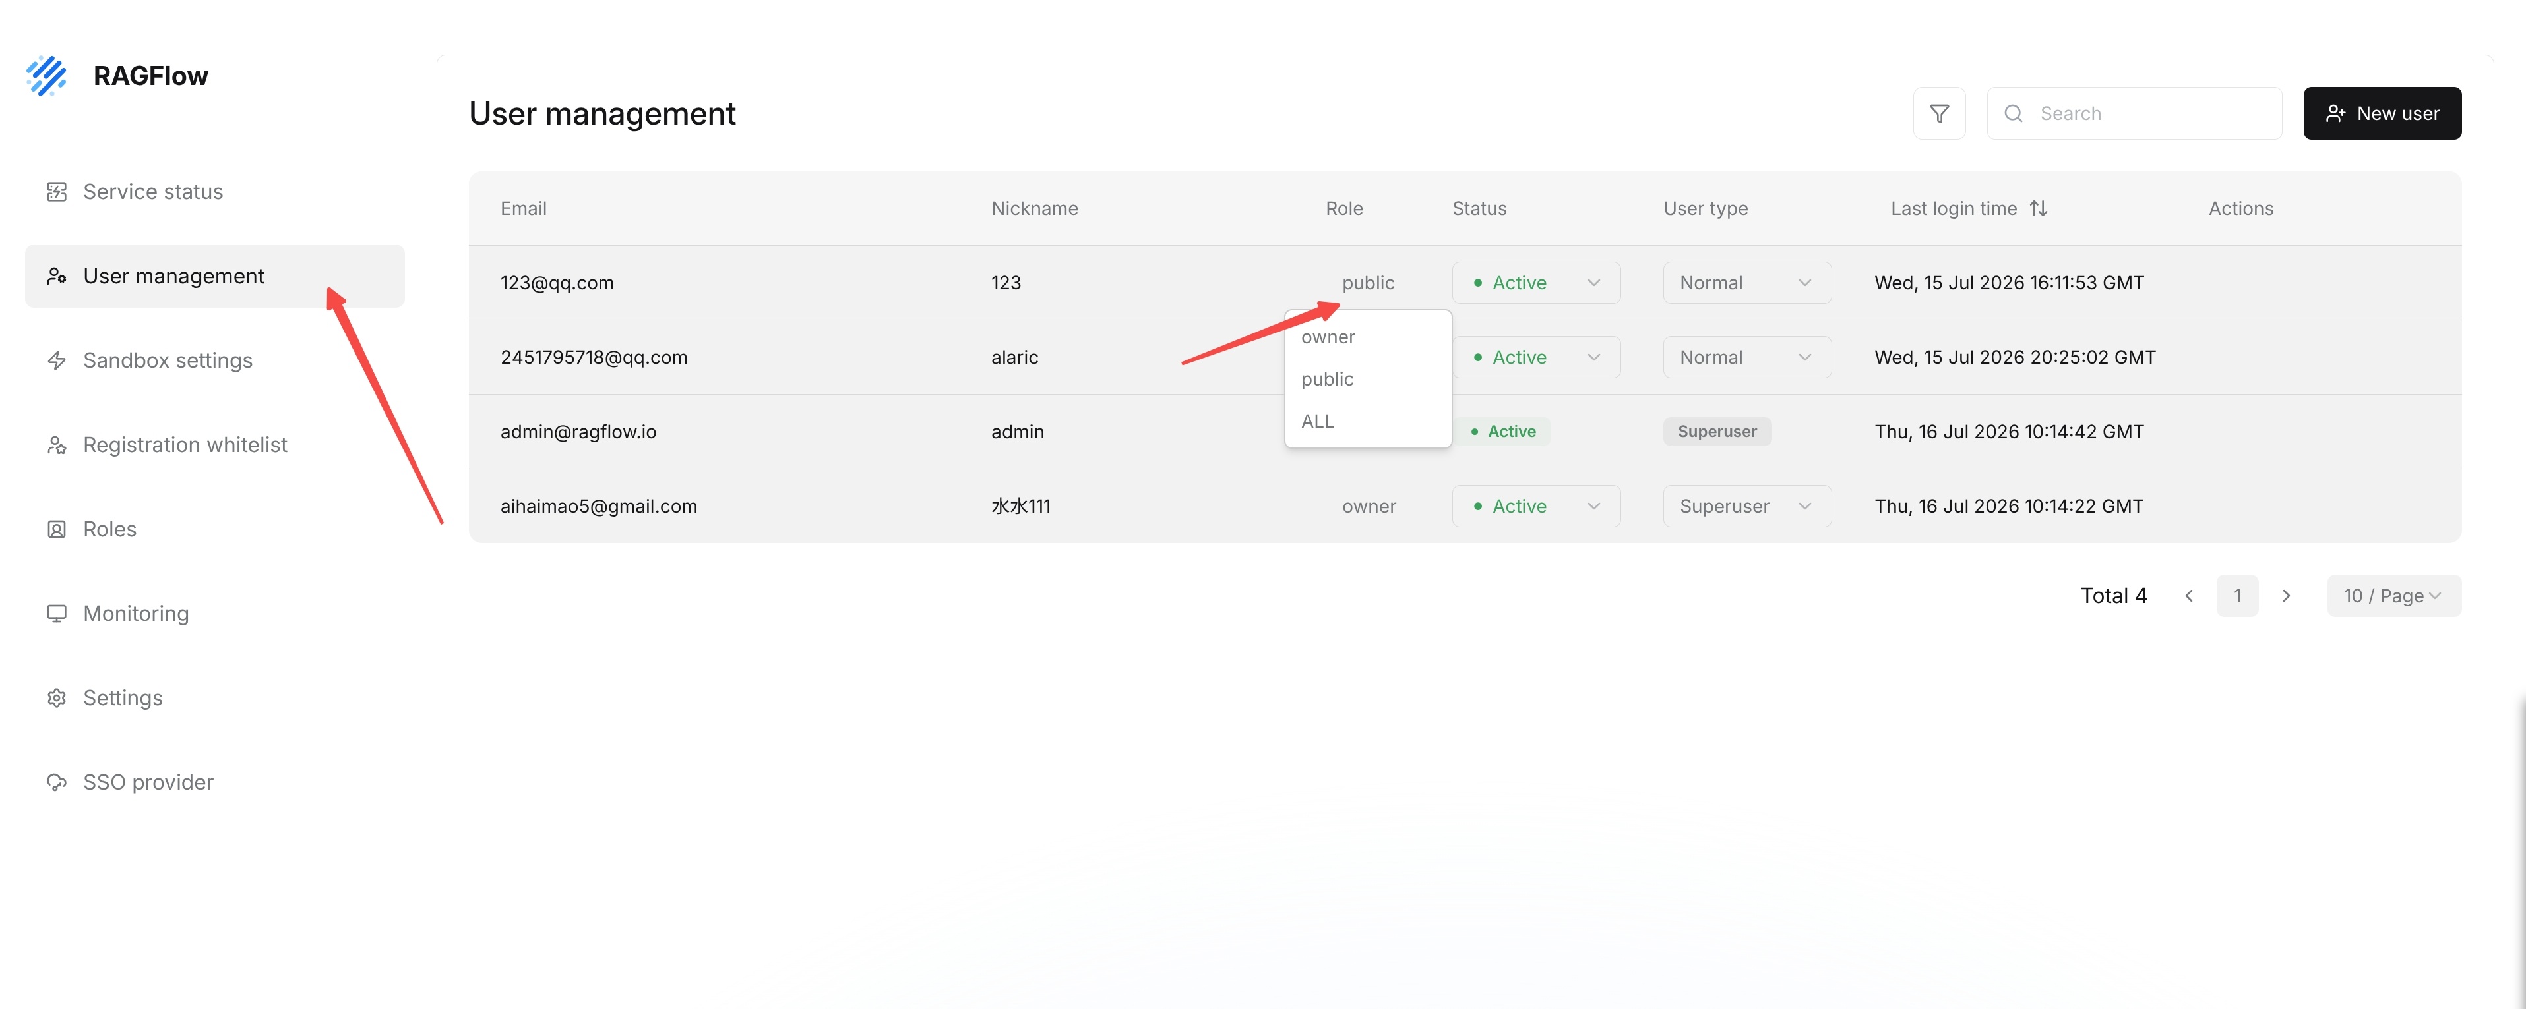Image resolution: width=2526 pixels, height=1009 pixels.
Task: Open Status dropdown for aihaimao5@gmail.com
Action: (x=1535, y=506)
